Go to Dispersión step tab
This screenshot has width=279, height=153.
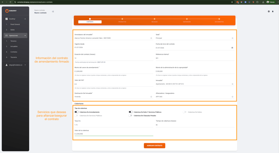coord(187,22)
